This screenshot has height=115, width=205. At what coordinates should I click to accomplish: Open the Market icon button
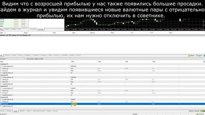[191, 56]
